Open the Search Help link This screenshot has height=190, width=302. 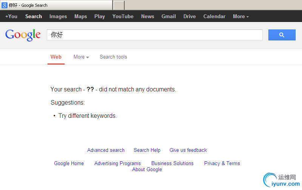tap(147, 150)
